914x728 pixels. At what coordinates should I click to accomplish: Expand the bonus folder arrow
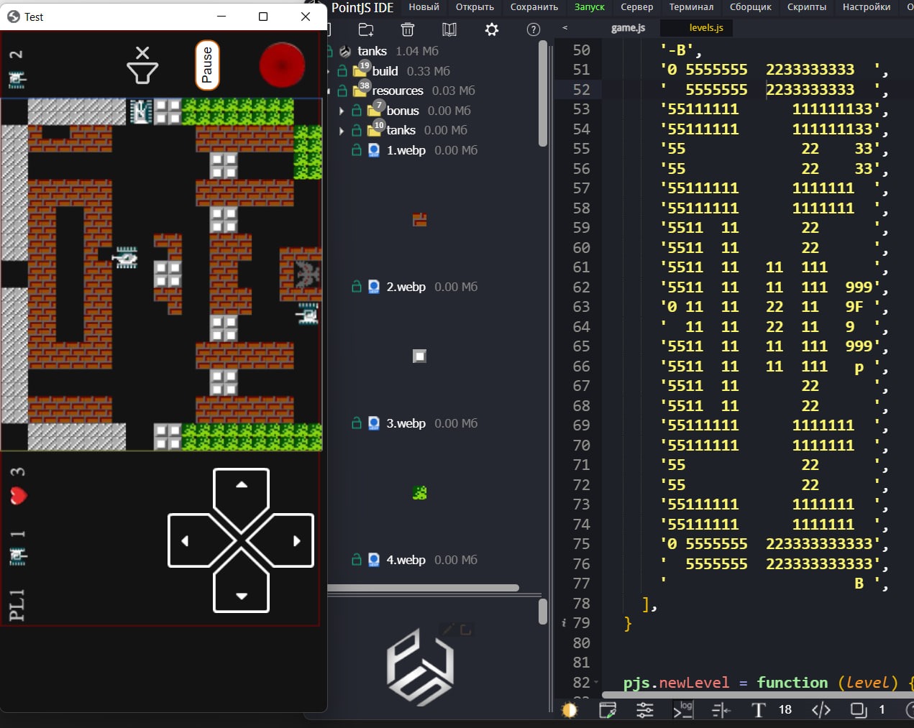pos(342,111)
